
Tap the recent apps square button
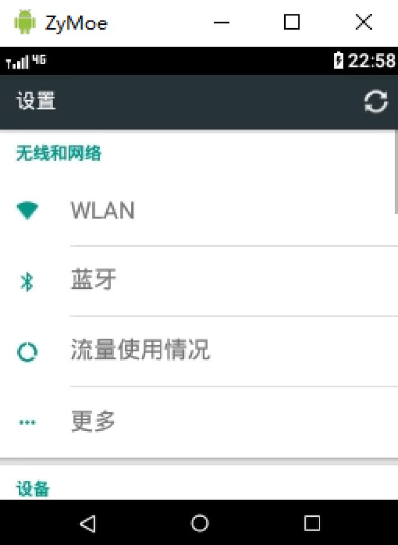312,523
